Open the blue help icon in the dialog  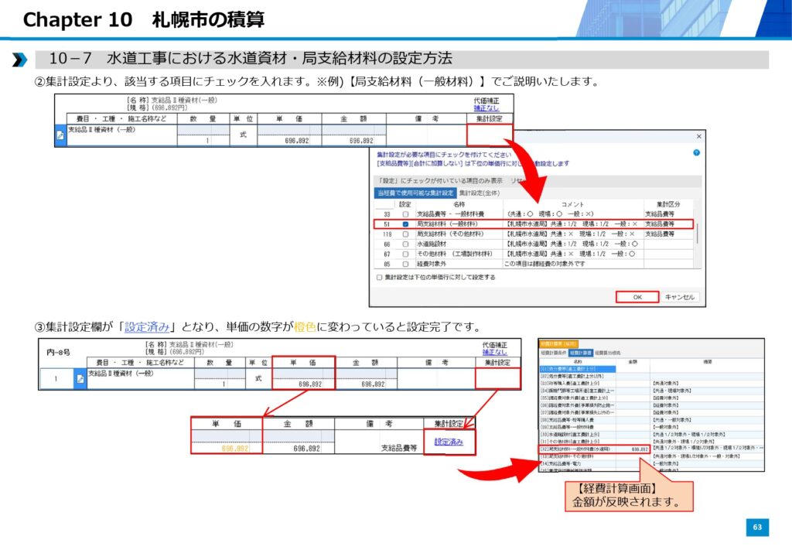[697, 154]
